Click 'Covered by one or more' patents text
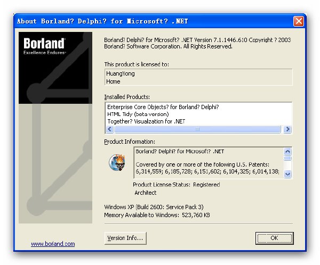This screenshot has width=320, height=265. tap(203, 164)
